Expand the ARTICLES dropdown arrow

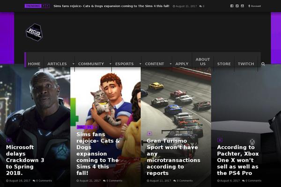(x=74, y=64)
